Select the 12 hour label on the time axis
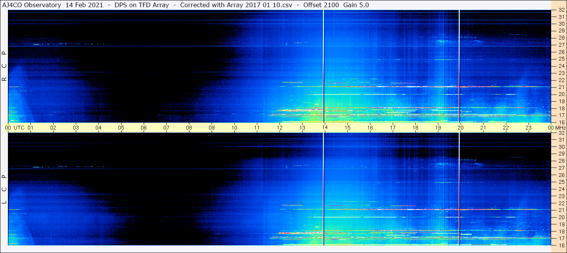Viewport: 567px width, 253px height. click(x=280, y=128)
